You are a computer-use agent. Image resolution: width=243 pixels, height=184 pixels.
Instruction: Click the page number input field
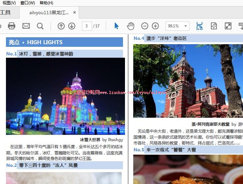pos(87,26)
